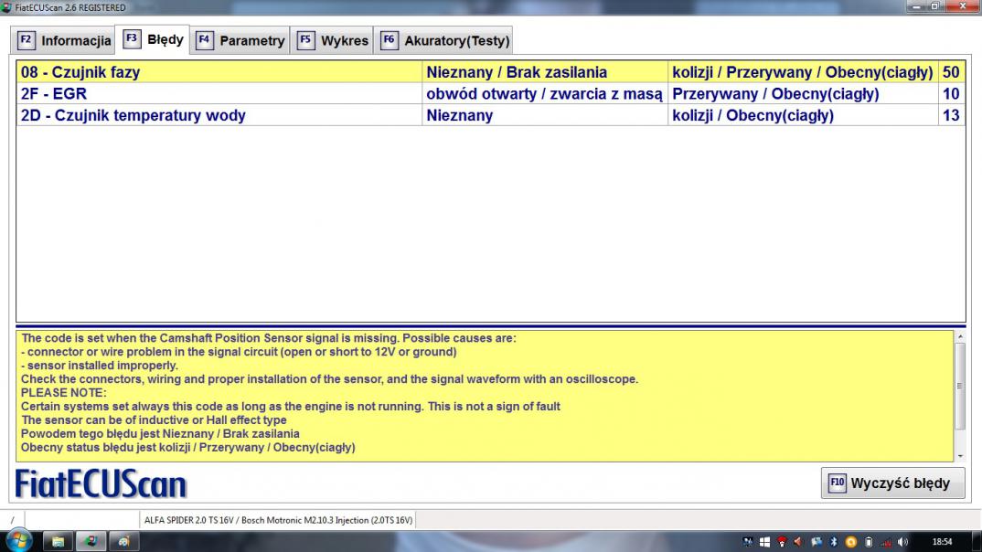Click the kolizji / Obecny(ciagły) status cell
This screenshot has width=982, height=552.
click(x=803, y=115)
